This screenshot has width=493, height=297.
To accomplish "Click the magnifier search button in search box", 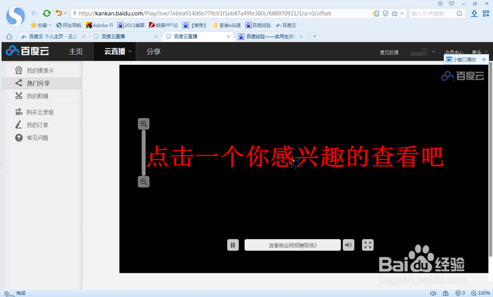I will (459, 13).
